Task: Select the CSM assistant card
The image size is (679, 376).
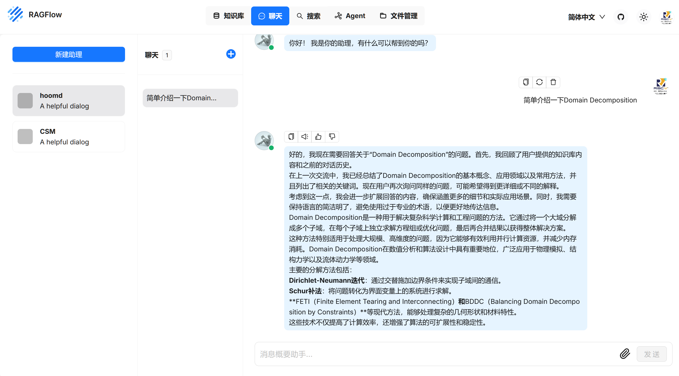Action: (x=69, y=137)
